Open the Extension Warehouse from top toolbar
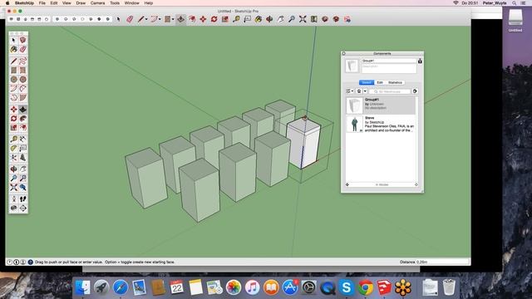 [336, 19]
